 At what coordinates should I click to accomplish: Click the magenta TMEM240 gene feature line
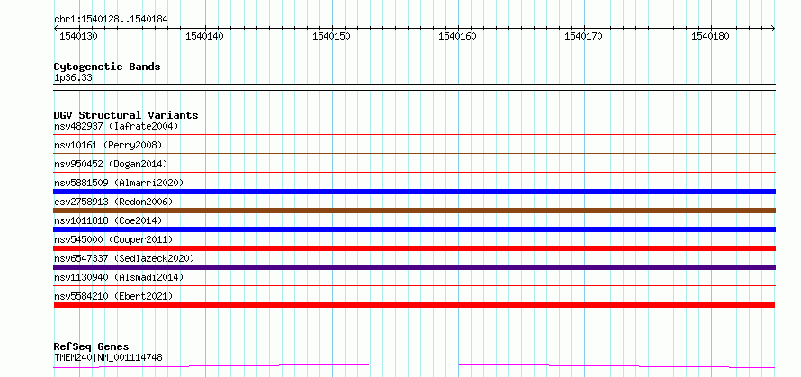coord(414,365)
